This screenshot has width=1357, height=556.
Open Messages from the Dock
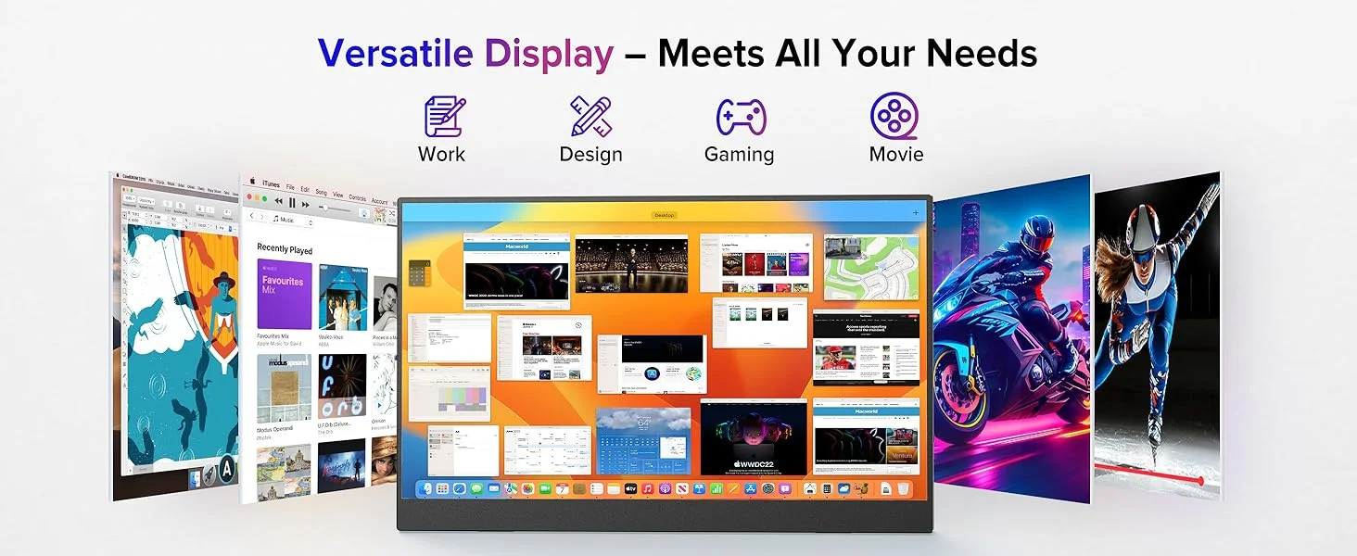click(476, 488)
